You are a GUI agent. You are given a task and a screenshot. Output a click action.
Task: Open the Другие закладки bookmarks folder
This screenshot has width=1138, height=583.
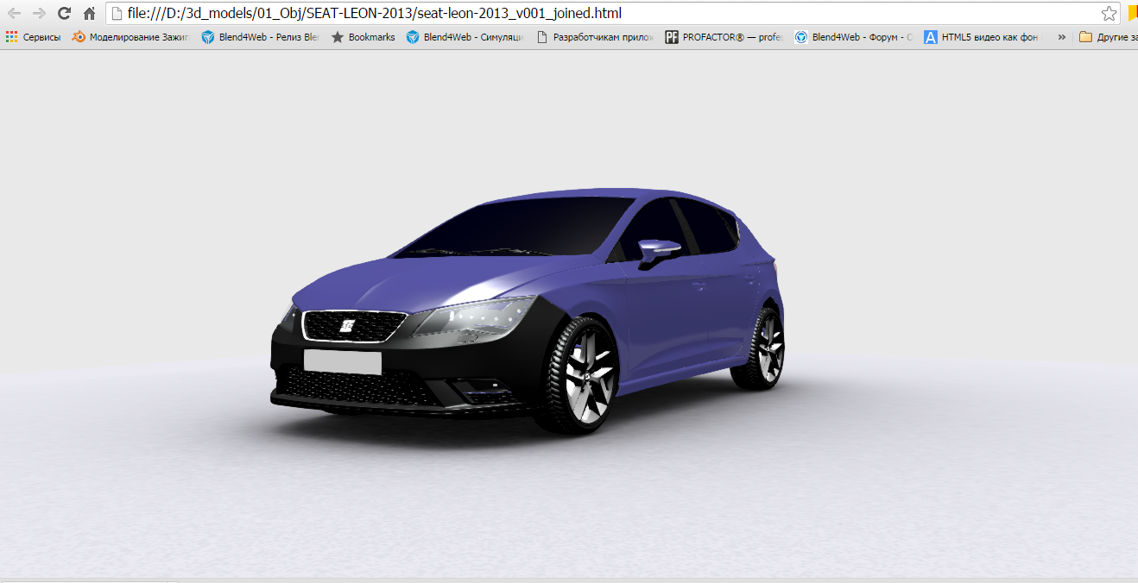coord(1111,37)
